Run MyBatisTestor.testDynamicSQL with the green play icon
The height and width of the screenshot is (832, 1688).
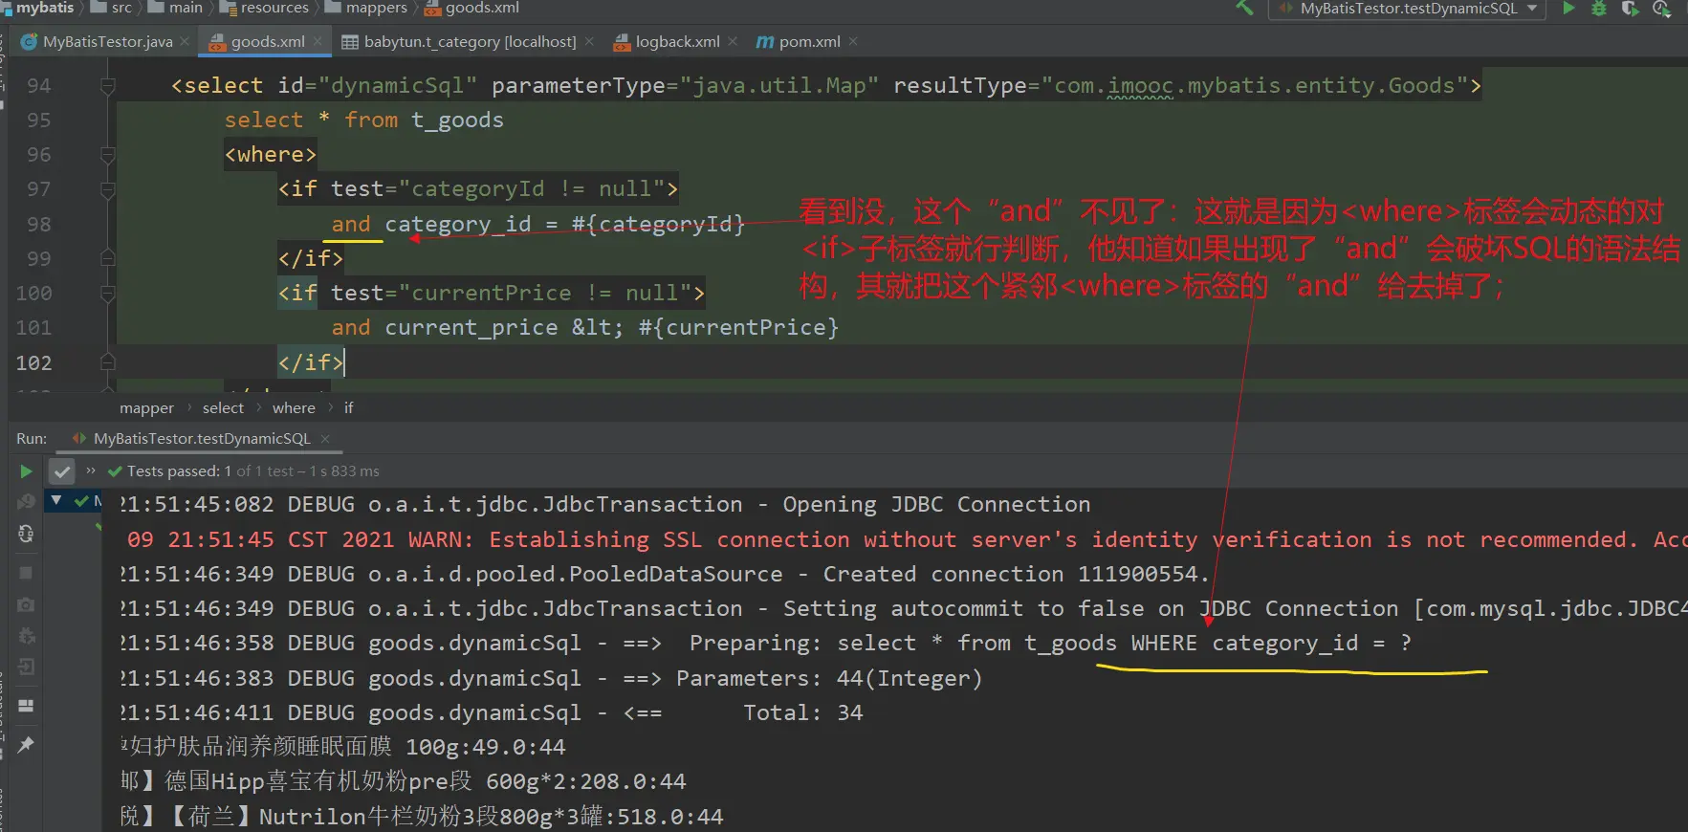click(x=1568, y=9)
